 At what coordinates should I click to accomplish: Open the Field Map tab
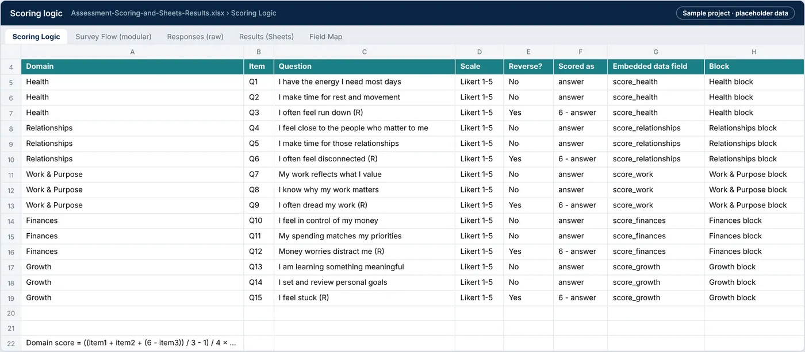pyautogui.click(x=325, y=36)
